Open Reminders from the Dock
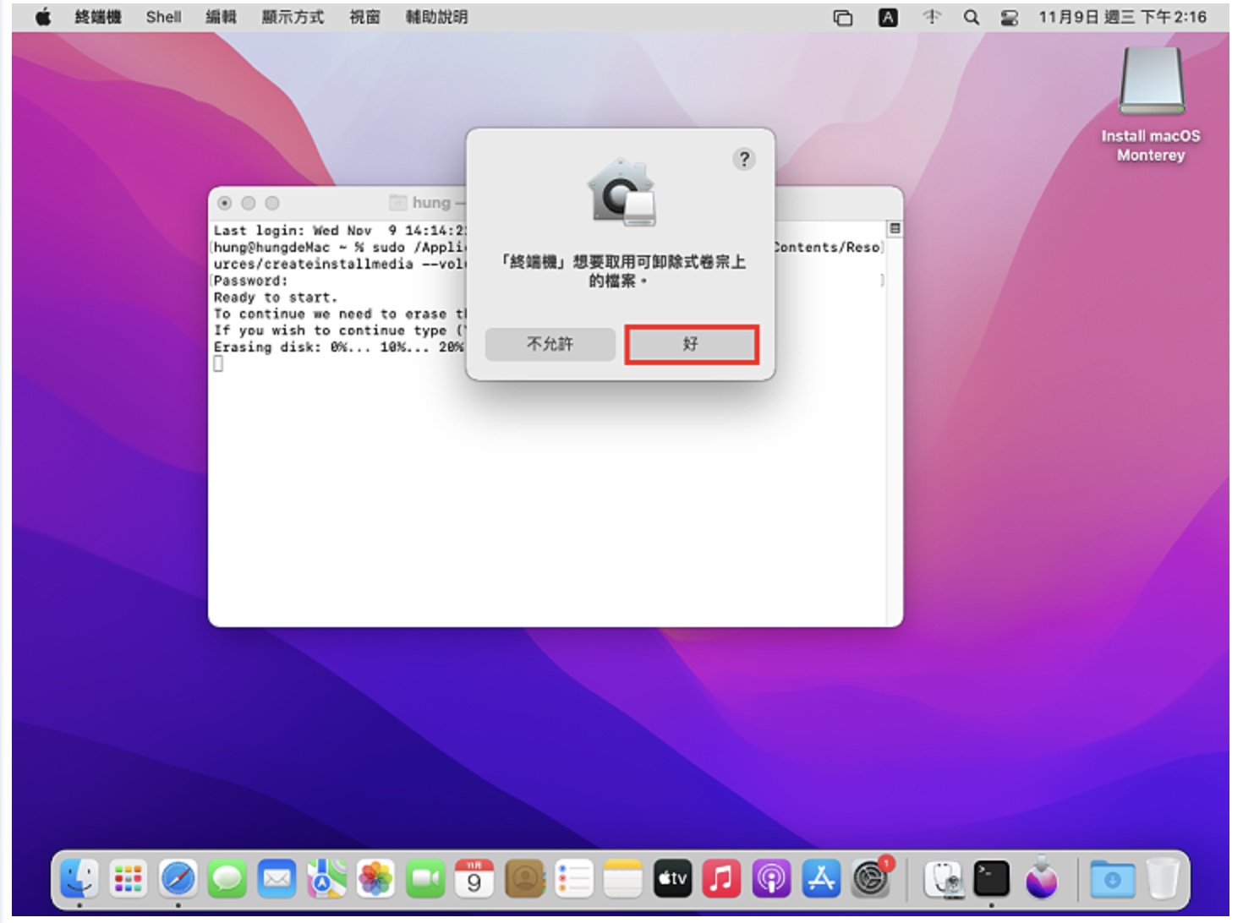The width and height of the screenshot is (1243, 923). point(574,879)
